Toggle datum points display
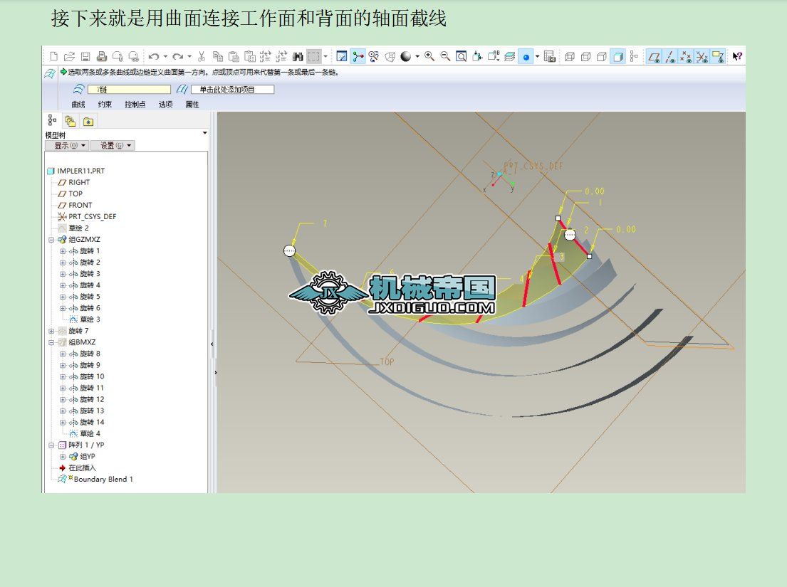The width and height of the screenshot is (787, 587). click(686, 57)
